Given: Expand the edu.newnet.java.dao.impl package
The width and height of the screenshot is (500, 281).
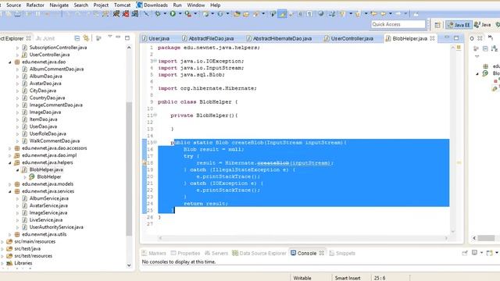Looking at the screenshot, I should tap(10, 155).
